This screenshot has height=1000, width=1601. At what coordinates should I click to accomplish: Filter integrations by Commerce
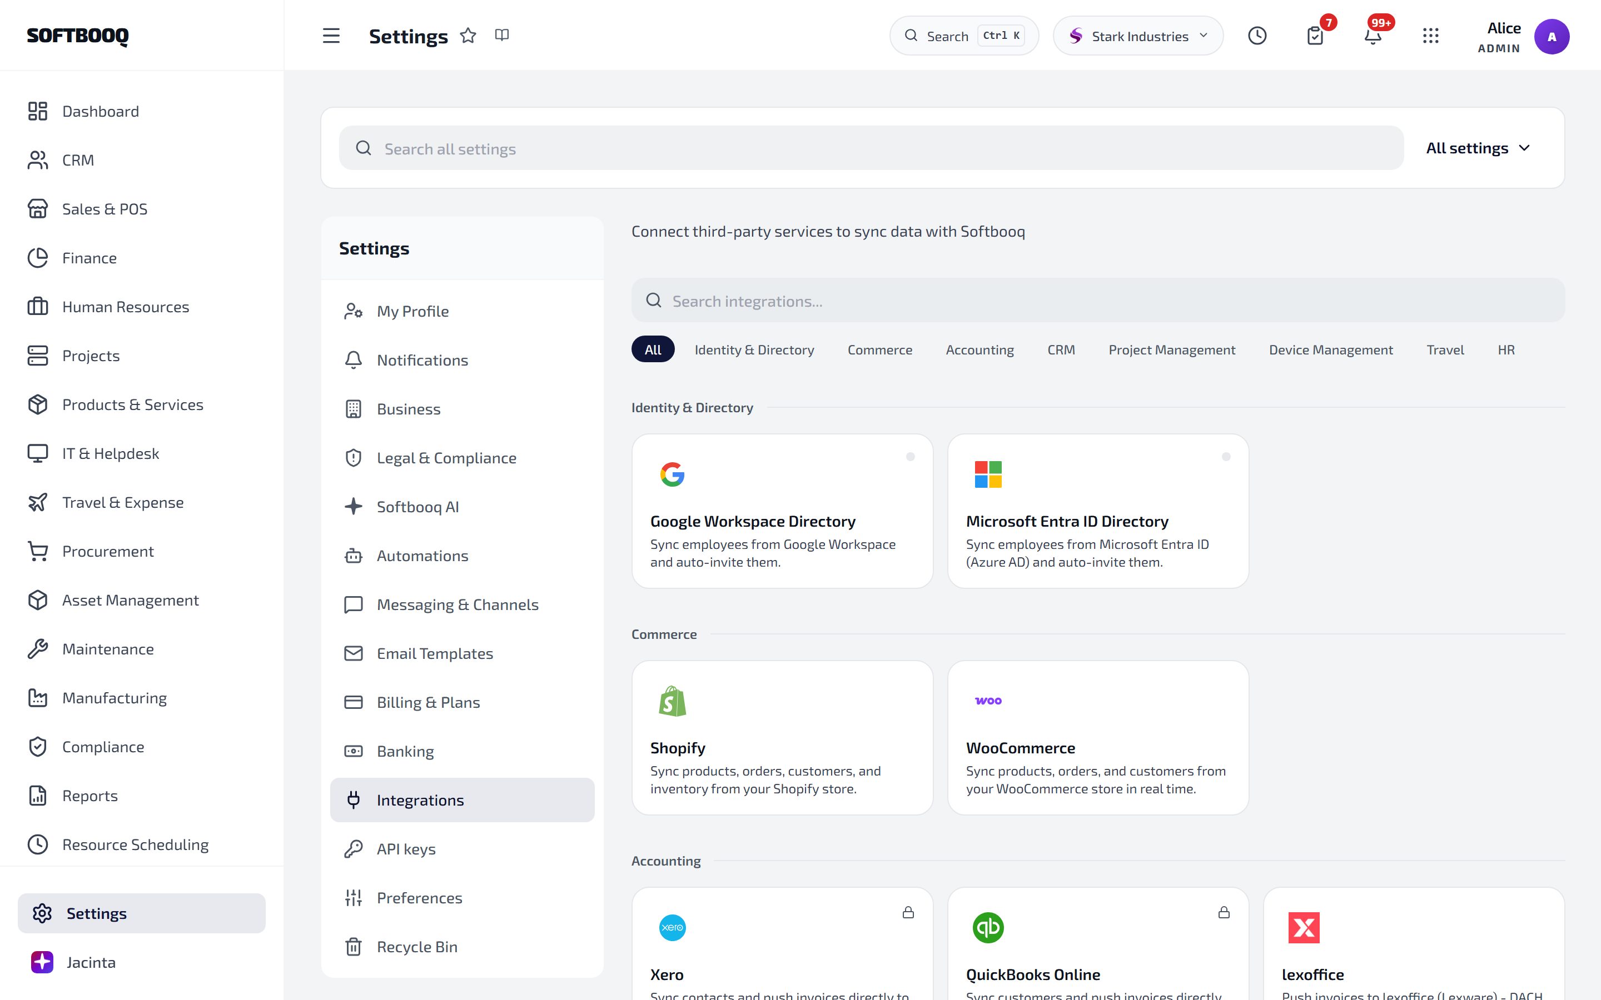point(880,349)
